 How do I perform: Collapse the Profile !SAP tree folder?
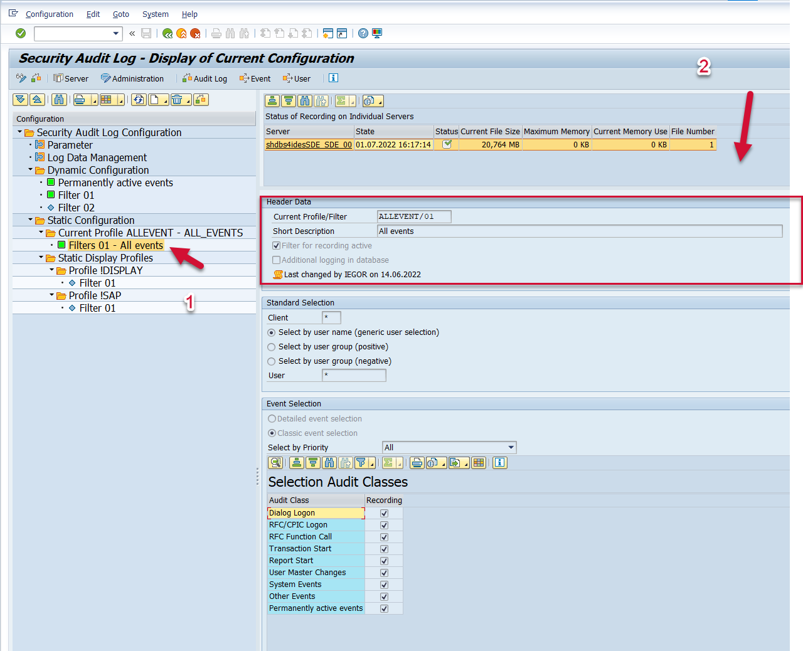(51, 295)
